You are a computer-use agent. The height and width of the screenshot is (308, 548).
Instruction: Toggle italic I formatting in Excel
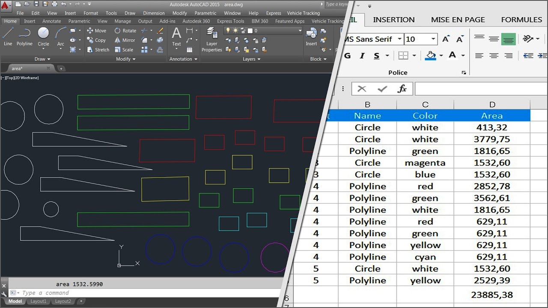(362, 56)
